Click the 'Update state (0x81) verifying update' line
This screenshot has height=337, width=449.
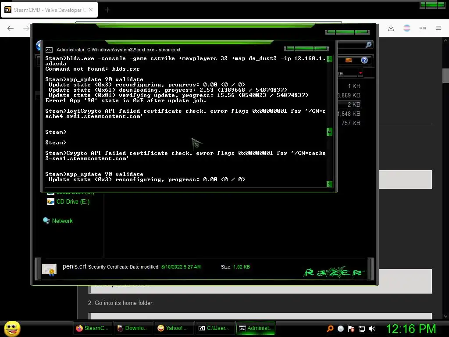click(178, 95)
